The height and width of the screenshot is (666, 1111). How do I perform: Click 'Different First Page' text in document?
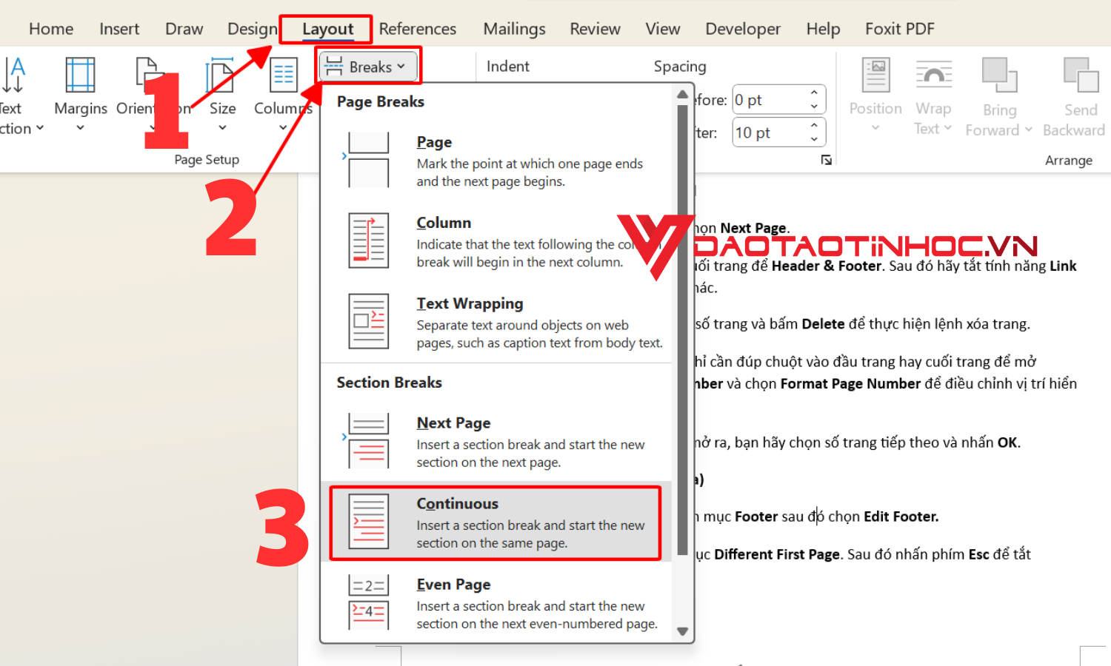click(x=777, y=554)
